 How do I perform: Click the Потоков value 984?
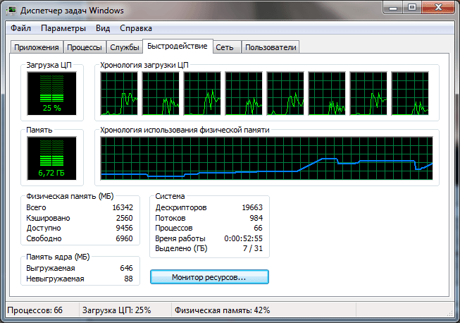tap(256, 218)
